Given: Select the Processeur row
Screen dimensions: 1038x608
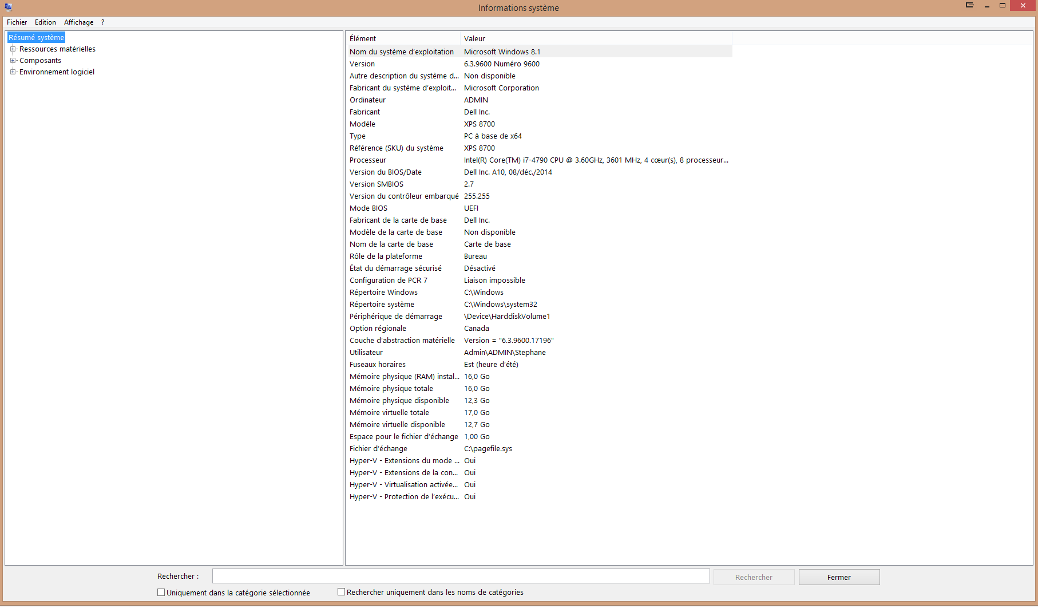Looking at the screenshot, I should pos(540,160).
